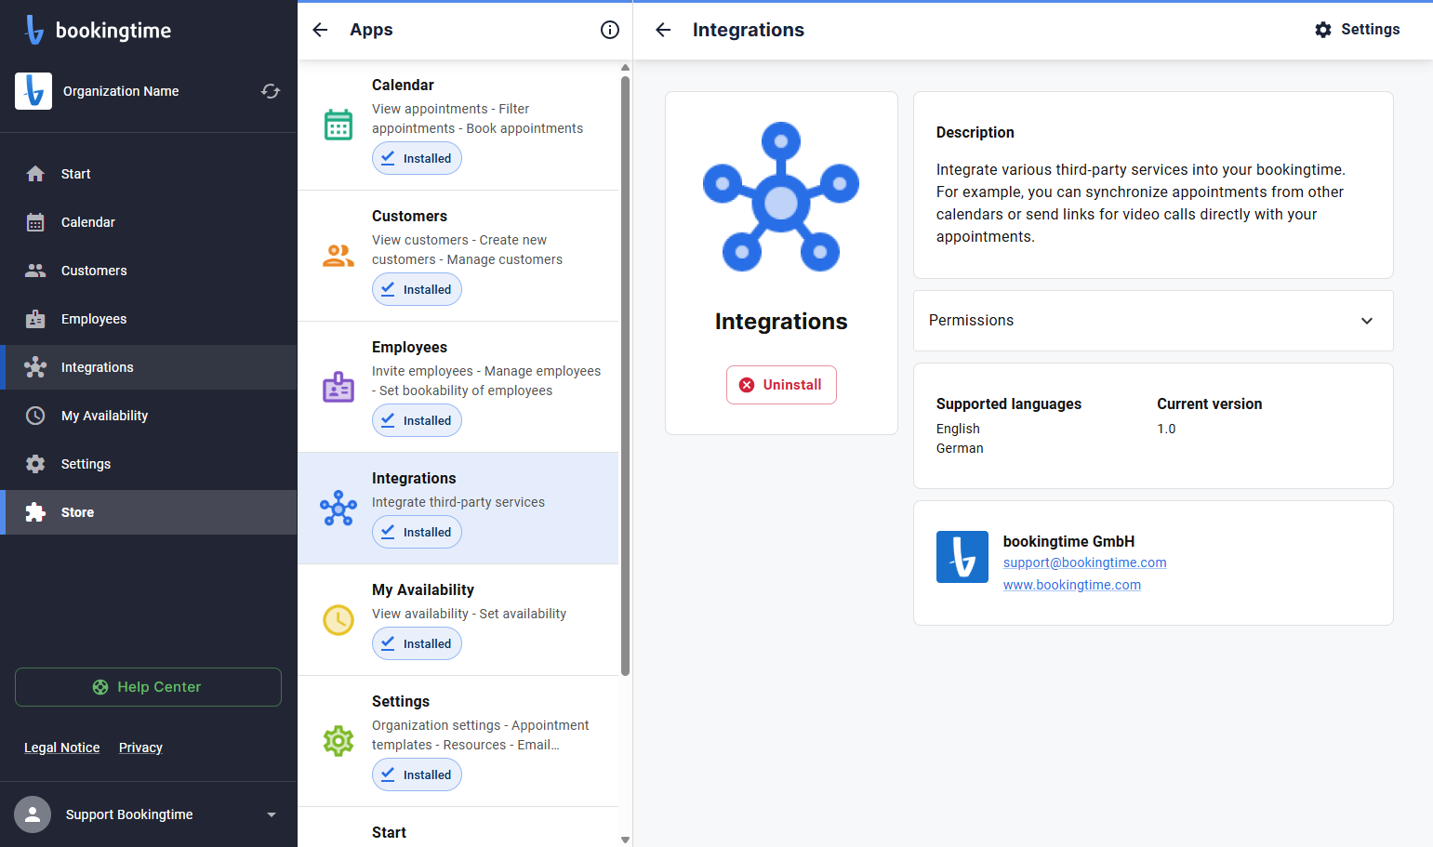Select the Customers app icon in list
This screenshot has width=1433, height=847.
click(x=338, y=256)
